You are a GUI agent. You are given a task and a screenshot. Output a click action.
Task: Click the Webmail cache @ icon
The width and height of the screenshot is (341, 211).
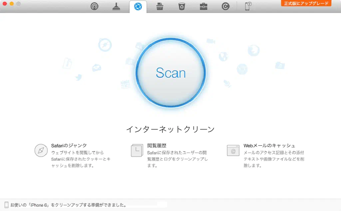click(x=233, y=150)
